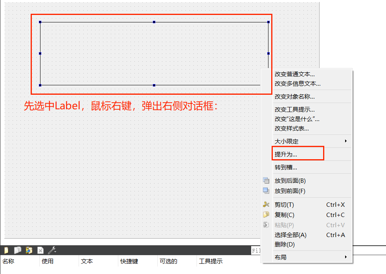This screenshot has width=386, height=274.
Task: Click the Ctrl+C shortcut text
Action: [x=336, y=215]
